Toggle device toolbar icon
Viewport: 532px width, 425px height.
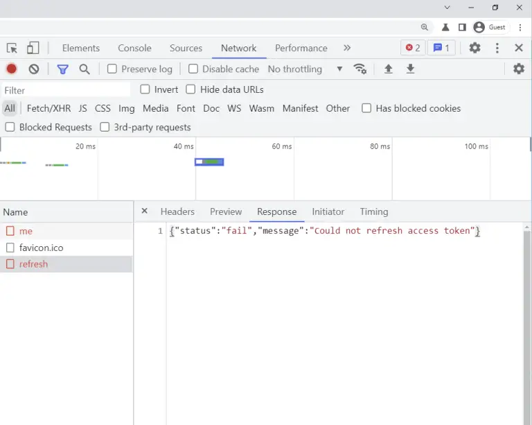33,48
